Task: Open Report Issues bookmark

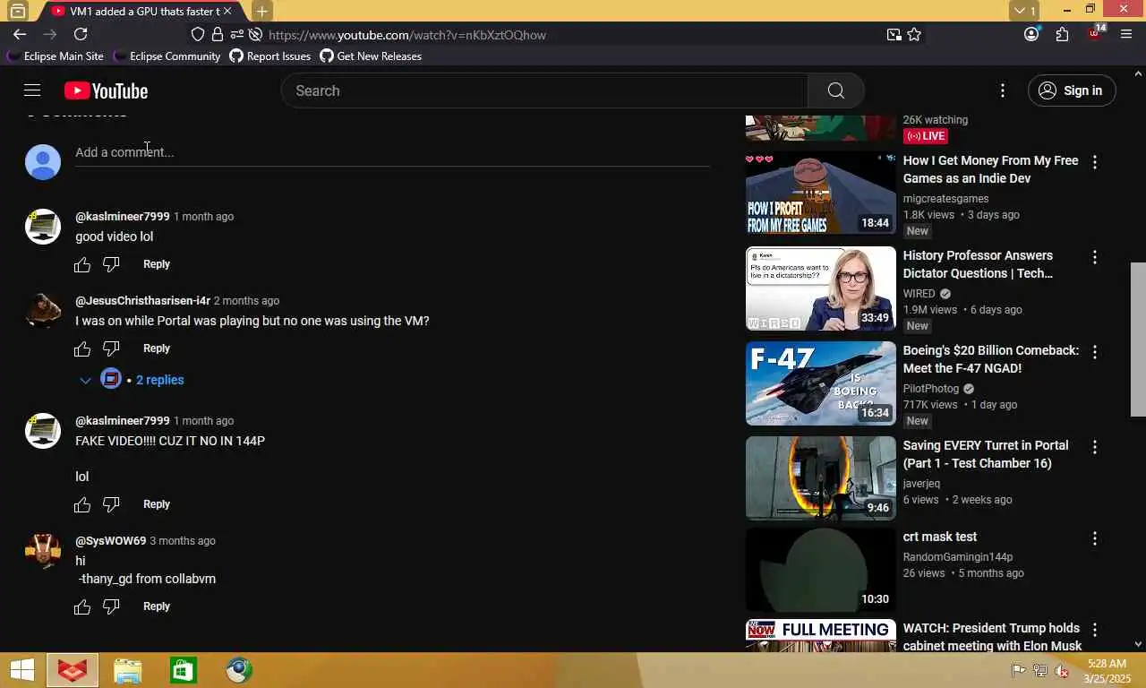Action: coord(270,56)
